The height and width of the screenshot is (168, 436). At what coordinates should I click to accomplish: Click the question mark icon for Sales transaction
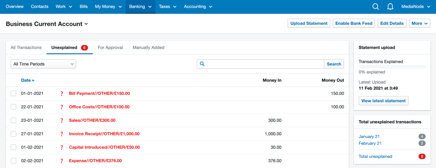62,121
